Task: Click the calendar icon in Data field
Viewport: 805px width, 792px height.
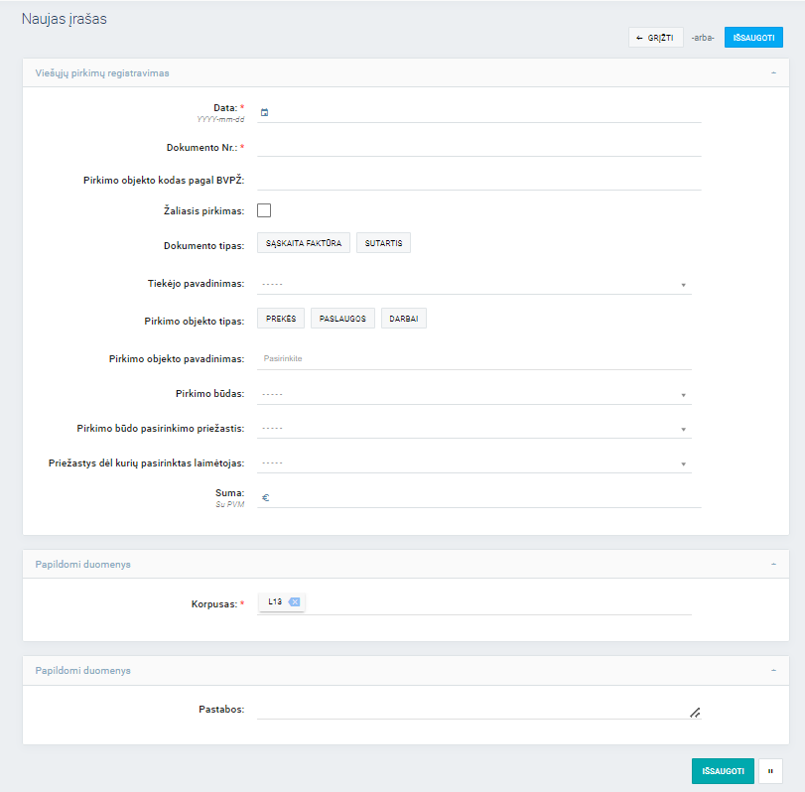Action: coord(264,112)
